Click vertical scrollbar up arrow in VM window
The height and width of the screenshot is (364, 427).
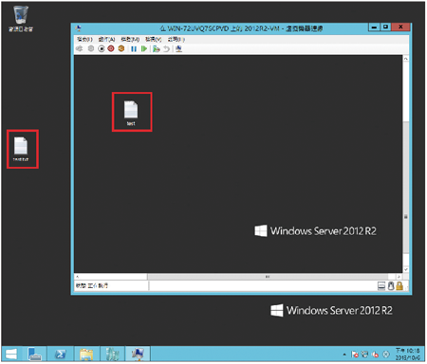coord(406,59)
